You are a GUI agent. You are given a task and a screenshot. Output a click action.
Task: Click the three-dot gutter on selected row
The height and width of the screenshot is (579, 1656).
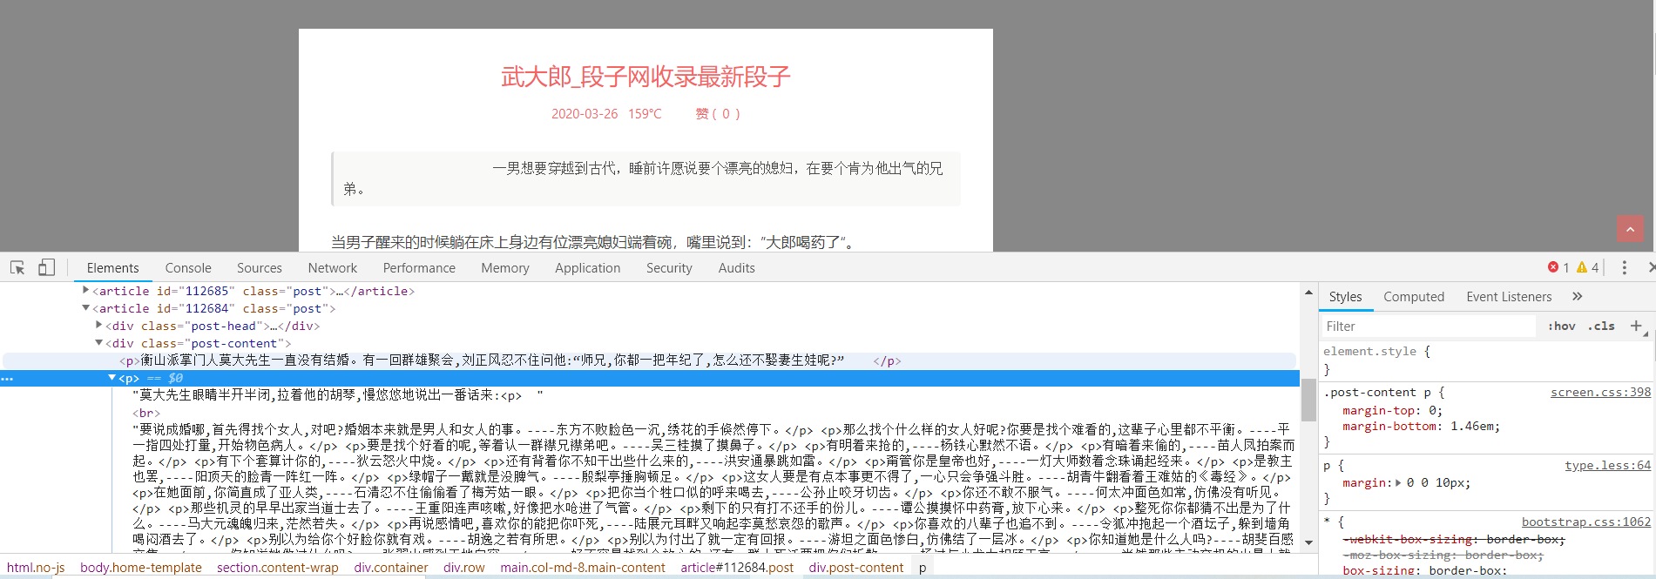pyautogui.click(x=7, y=379)
